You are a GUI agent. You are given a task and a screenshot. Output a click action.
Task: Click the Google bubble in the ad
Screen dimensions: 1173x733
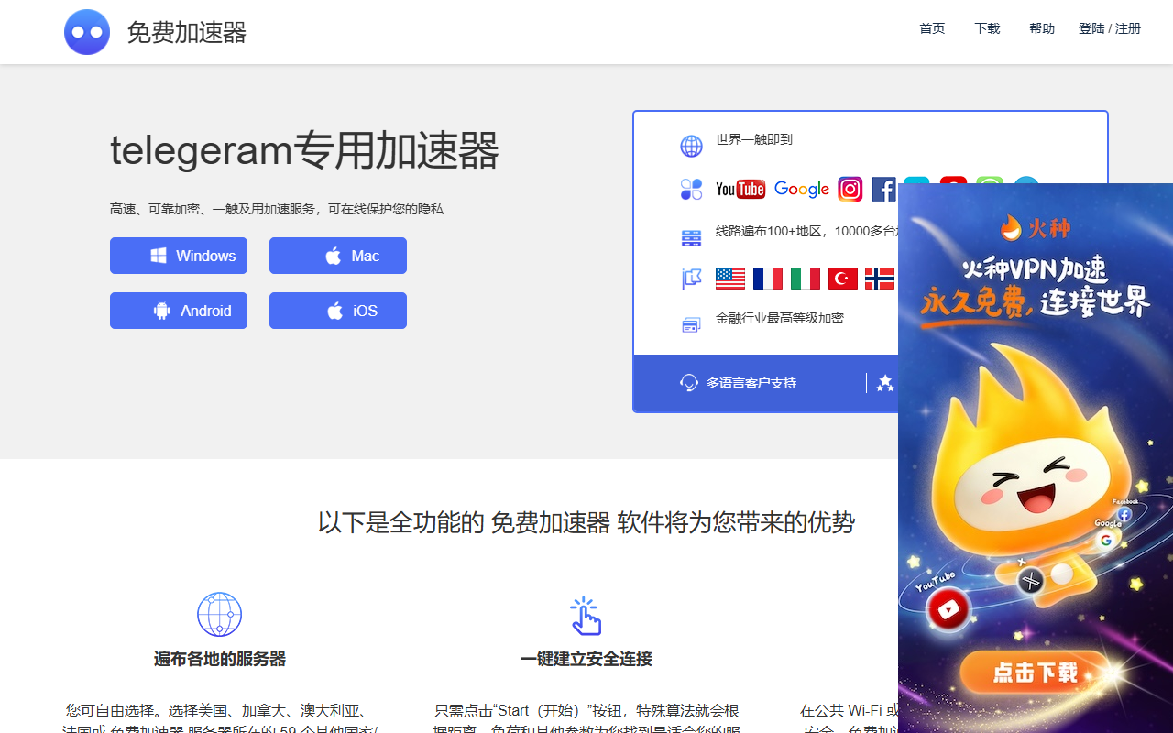(x=1106, y=540)
